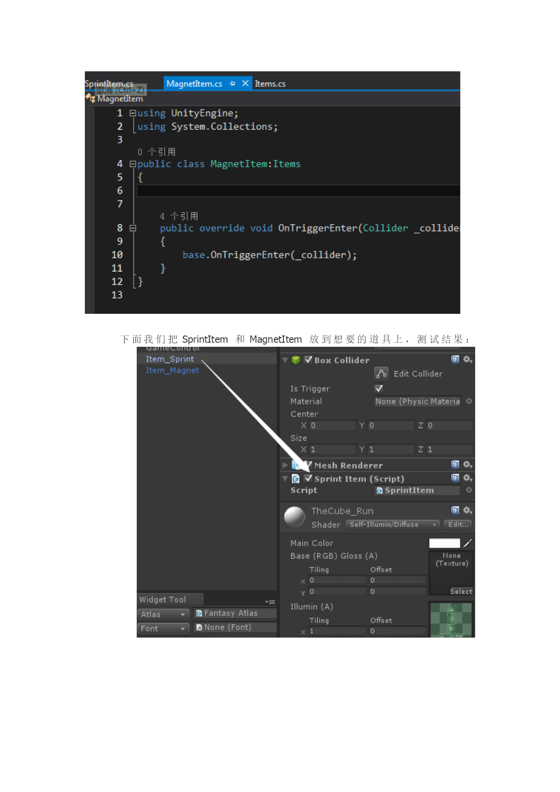Open Box Collider help reference icon
This screenshot has width=560, height=792.
[455, 359]
